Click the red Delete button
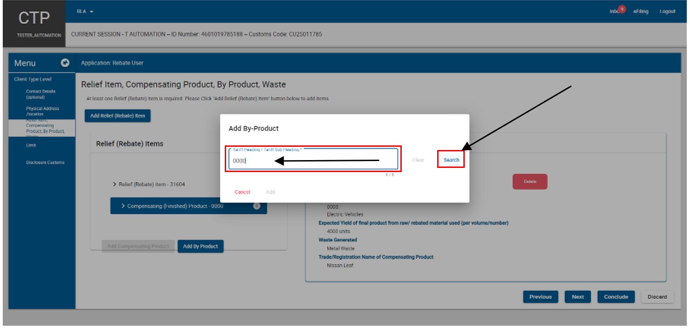This screenshot has width=690, height=328. (530, 182)
